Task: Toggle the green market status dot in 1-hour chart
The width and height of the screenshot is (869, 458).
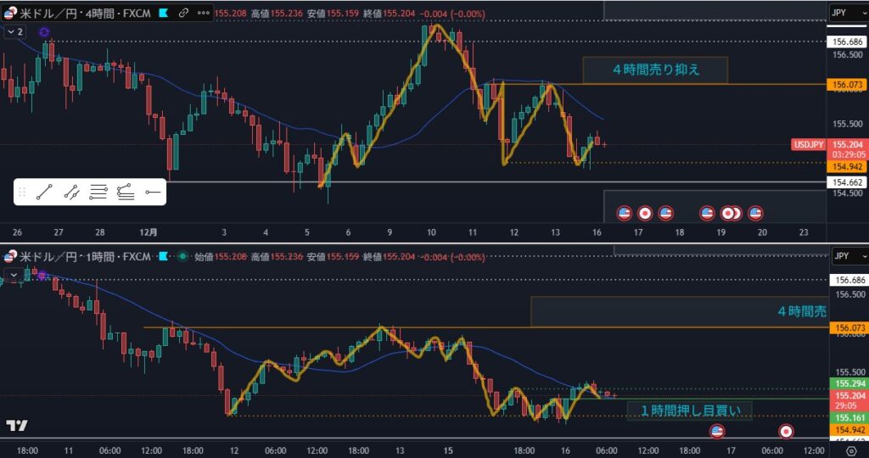Action: tap(182, 256)
